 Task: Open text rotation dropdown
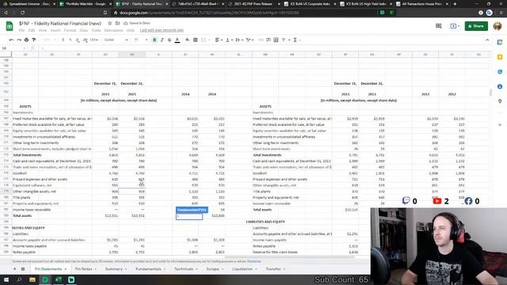[250, 40]
